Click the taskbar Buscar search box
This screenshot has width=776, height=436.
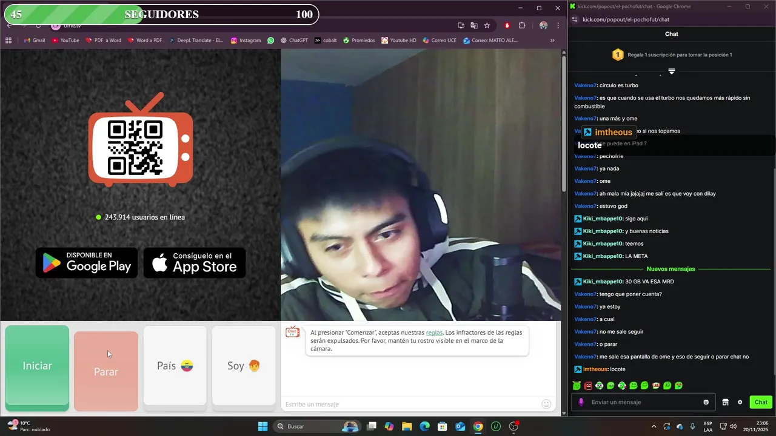317,426
